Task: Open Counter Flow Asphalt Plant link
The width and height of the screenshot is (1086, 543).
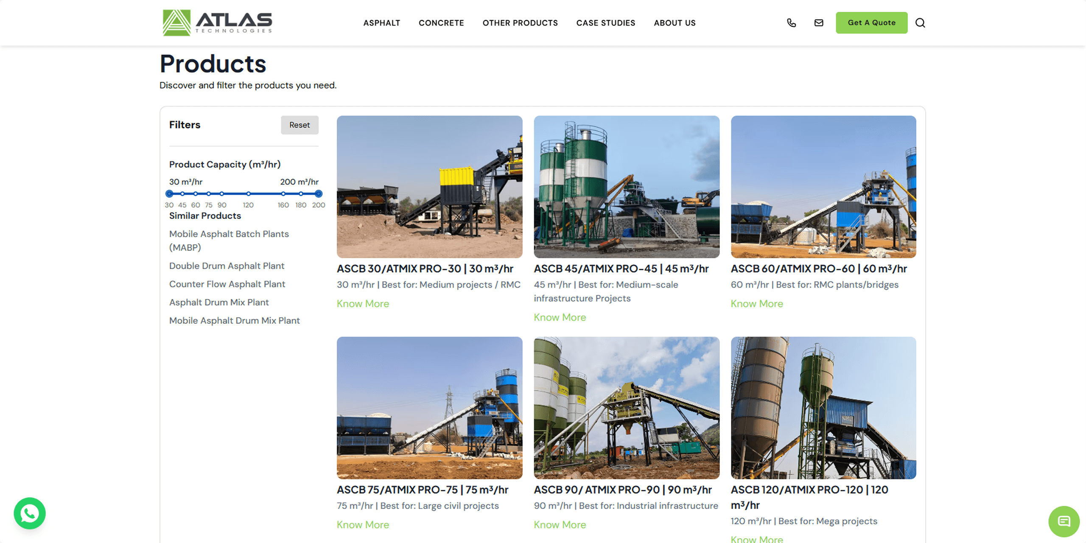Action: pos(227,284)
